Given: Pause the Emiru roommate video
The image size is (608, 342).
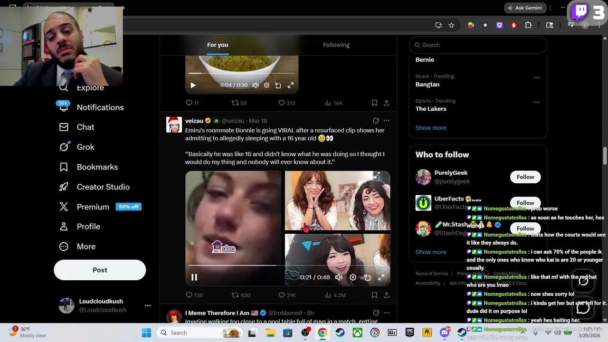Looking at the screenshot, I should pos(194,277).
